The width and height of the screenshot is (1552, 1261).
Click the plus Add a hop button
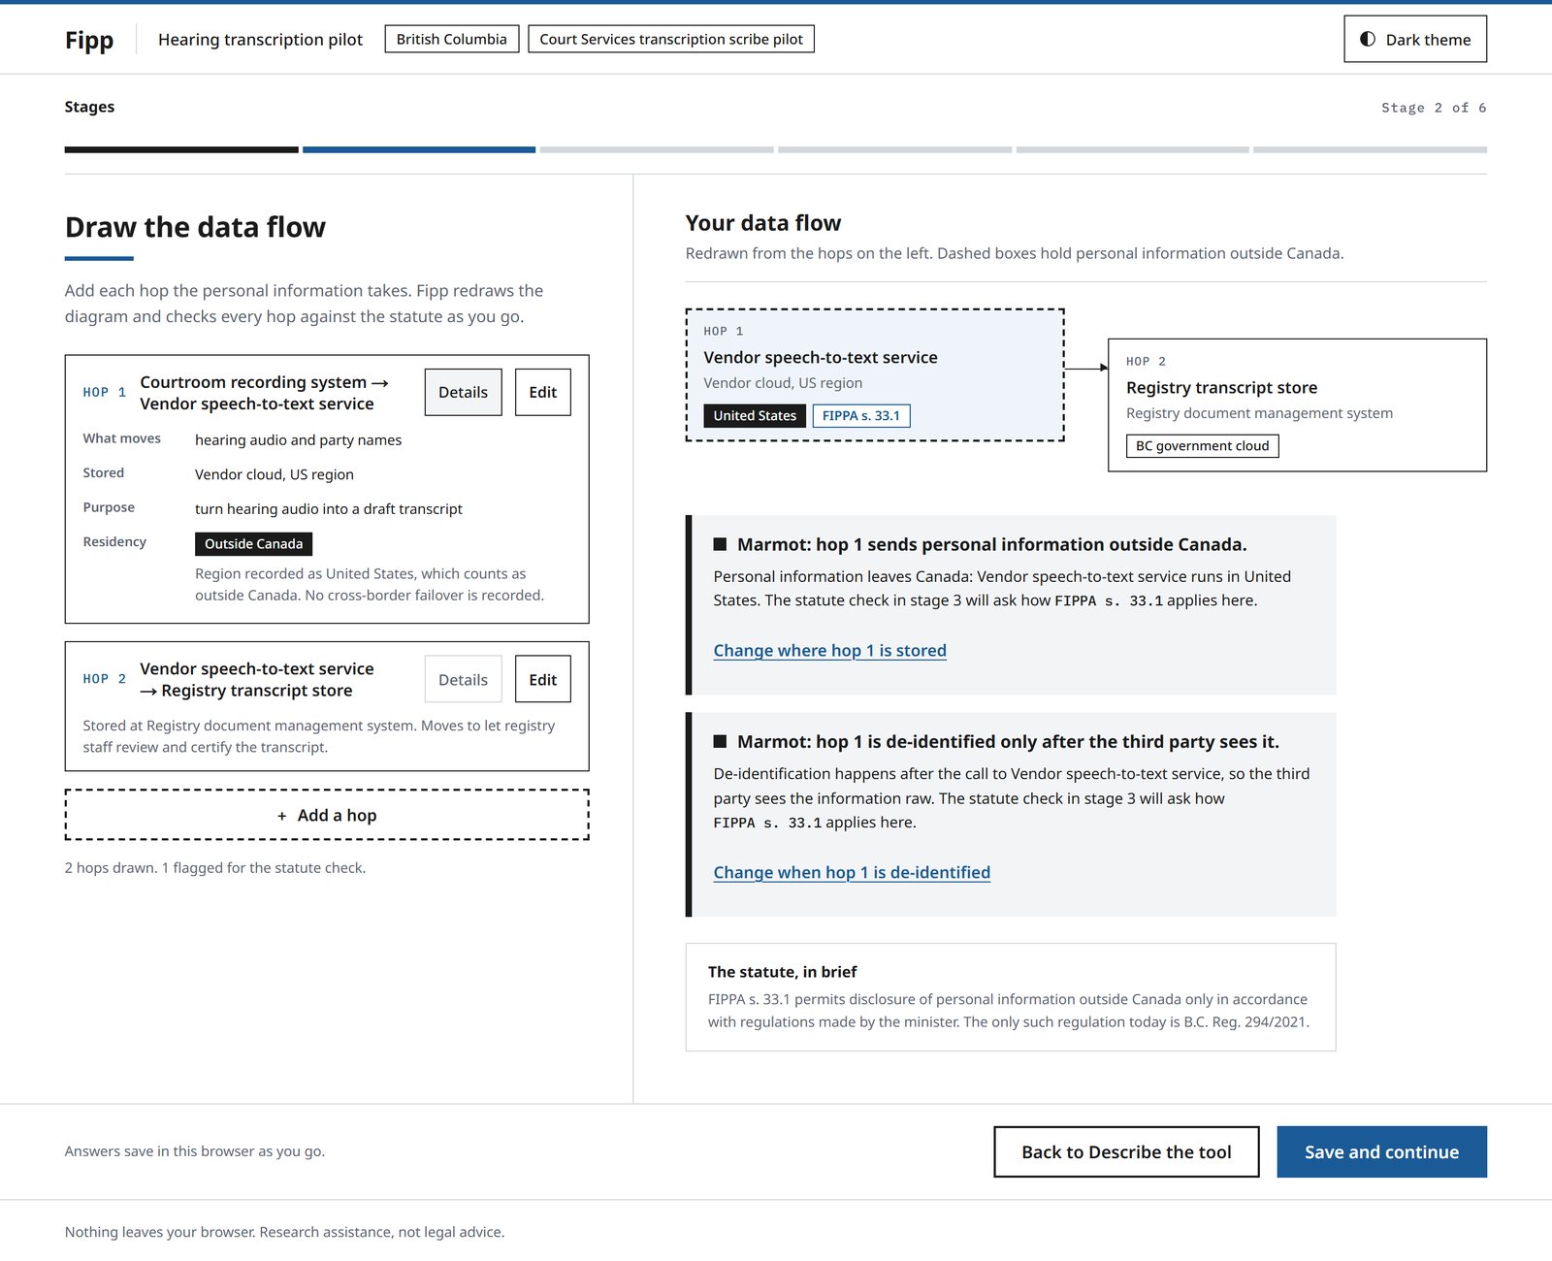click(x=327, y=815)
